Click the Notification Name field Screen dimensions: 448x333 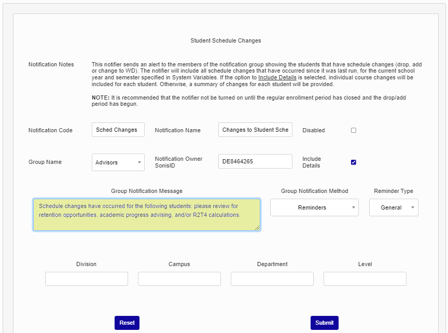255,130
